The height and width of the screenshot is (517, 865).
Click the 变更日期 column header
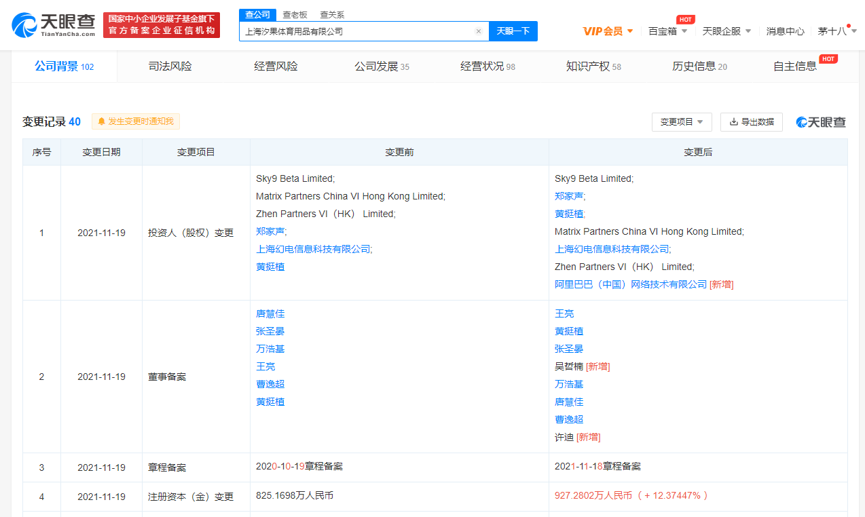[101, 153]
